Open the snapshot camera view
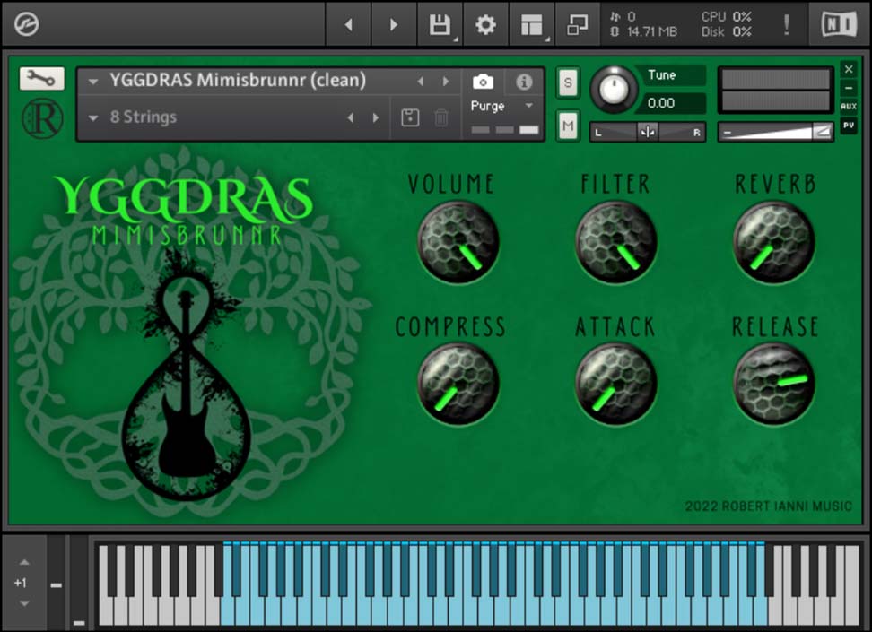The height and width of the screenshot is (632, 872). coord(483,82)
